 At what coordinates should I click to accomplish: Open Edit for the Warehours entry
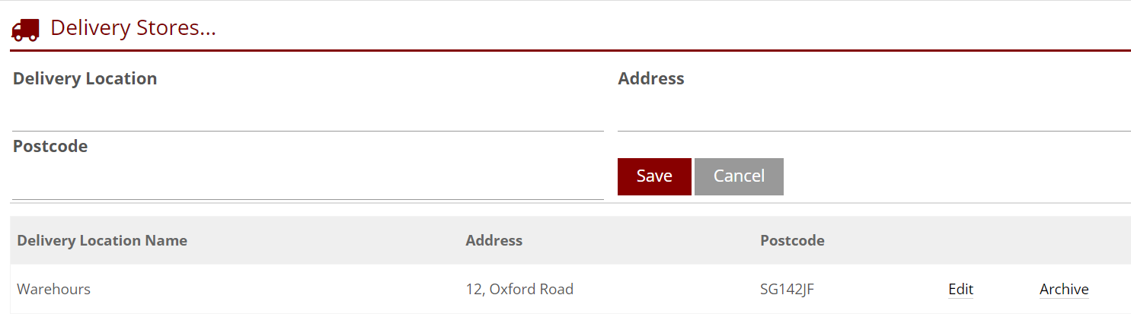point(960,289)
